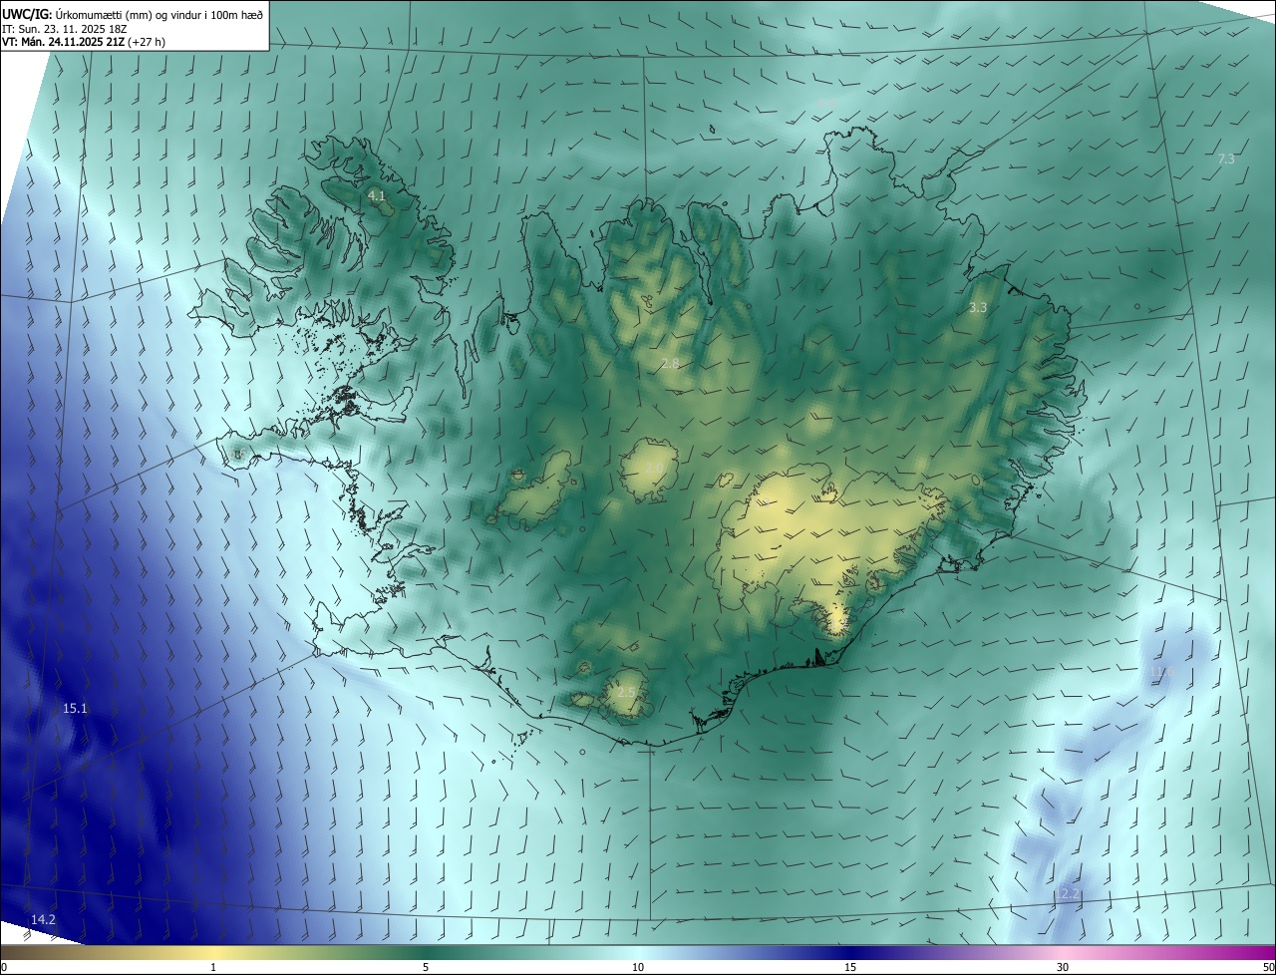
Task: Click the 14.2 value label on the map
Action: [x=43, y=919]
